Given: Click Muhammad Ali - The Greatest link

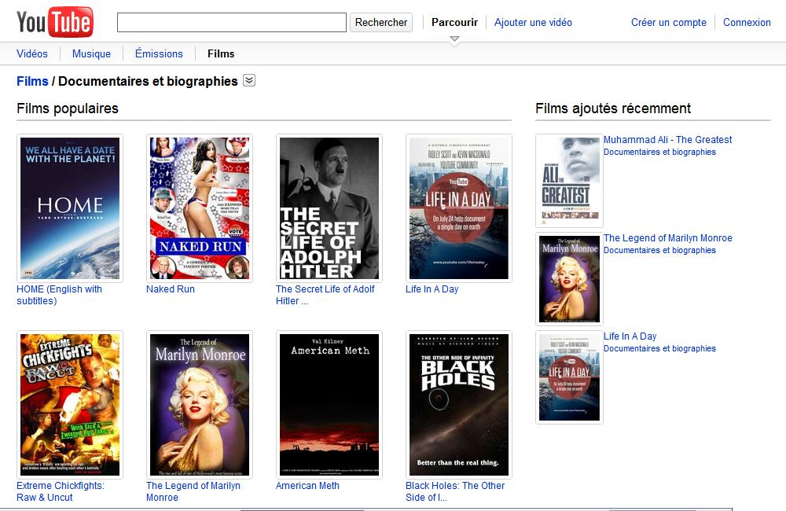Looking at the screenshot, I should click(667, 140).
